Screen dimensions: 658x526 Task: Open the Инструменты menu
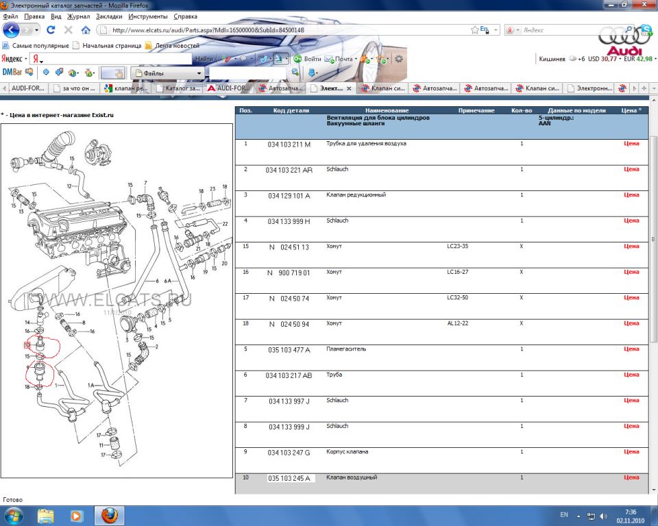pyautogui.click(x=148, y=16)
